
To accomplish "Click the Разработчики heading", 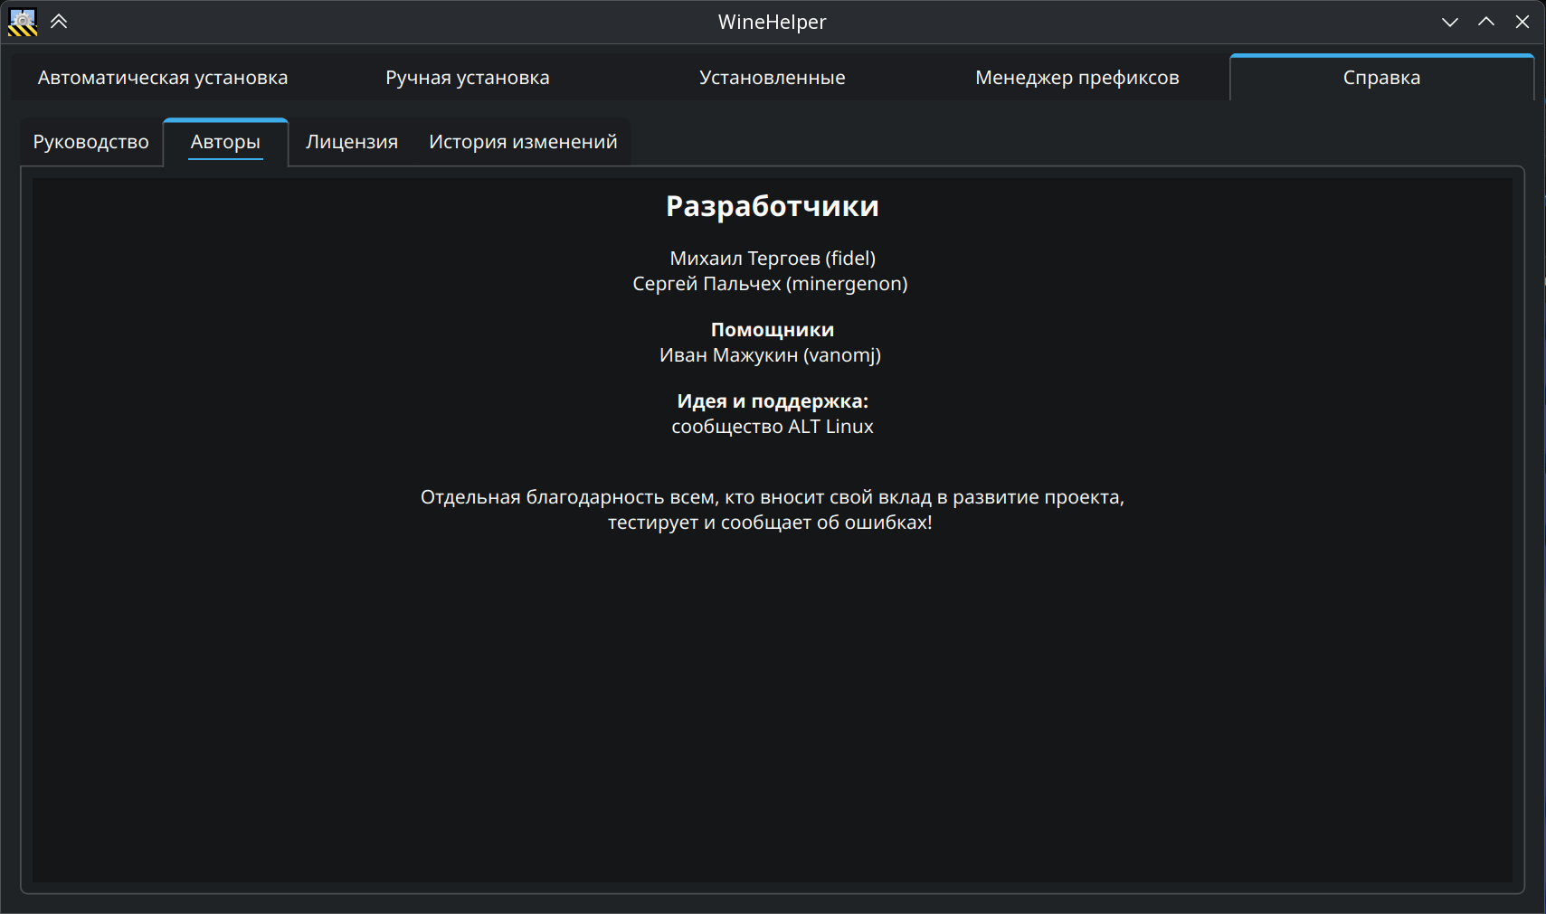I will 773,206.
